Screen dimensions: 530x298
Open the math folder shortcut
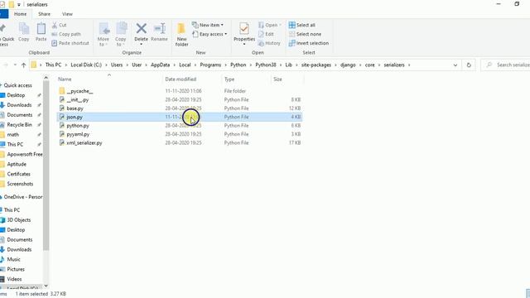[x=13, y=134]
